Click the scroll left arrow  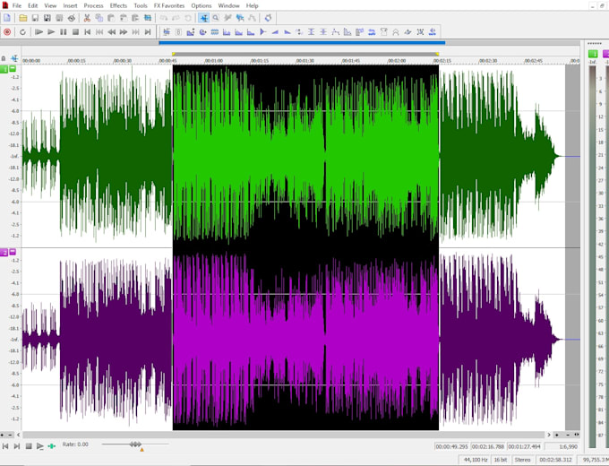click(18, 435)
